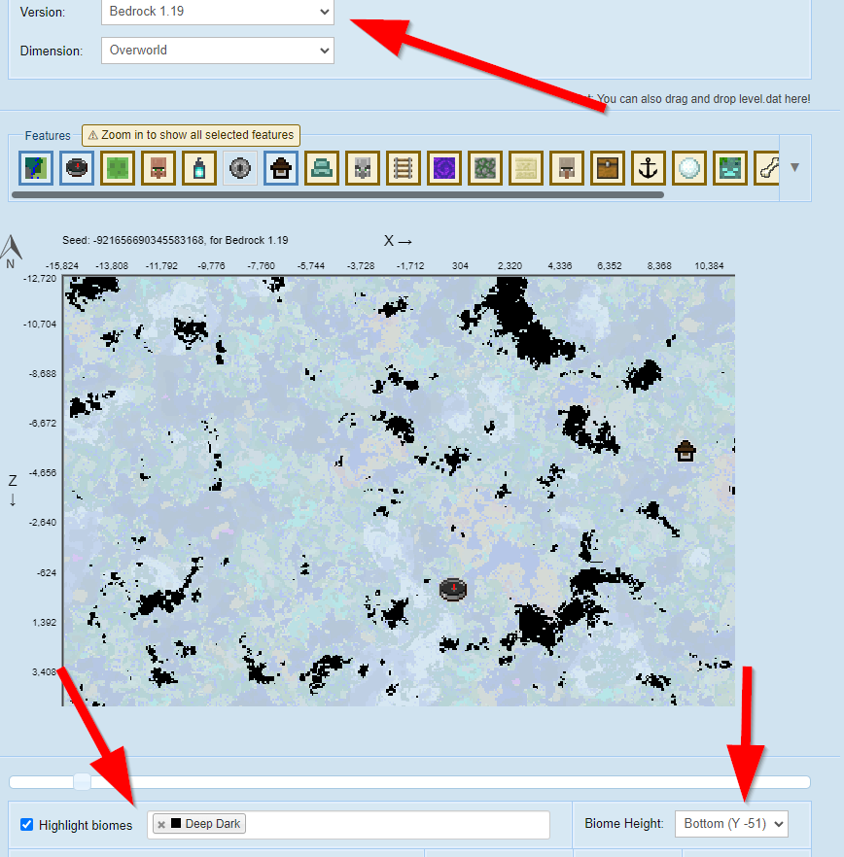Toggle the Biomes feature icon
The image size is (844, 857).
(x=36, y=168)
